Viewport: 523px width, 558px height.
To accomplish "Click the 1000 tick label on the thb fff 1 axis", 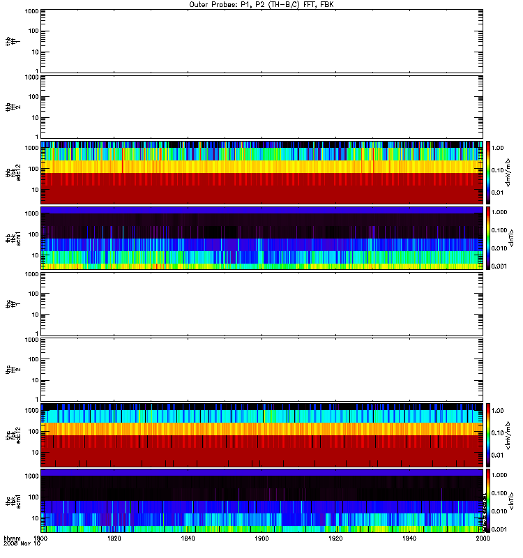I will tap(31, 11).
